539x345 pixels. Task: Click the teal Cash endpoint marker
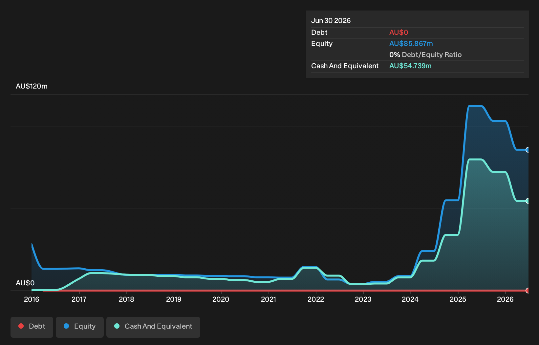click(x=528, y=201)
